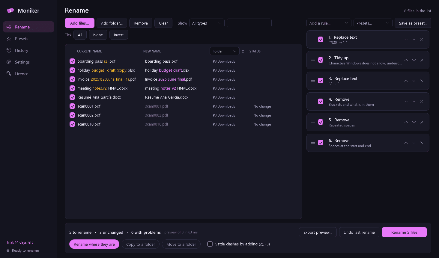
Task: Click the Invert tick button
Action: coord(119,35)
